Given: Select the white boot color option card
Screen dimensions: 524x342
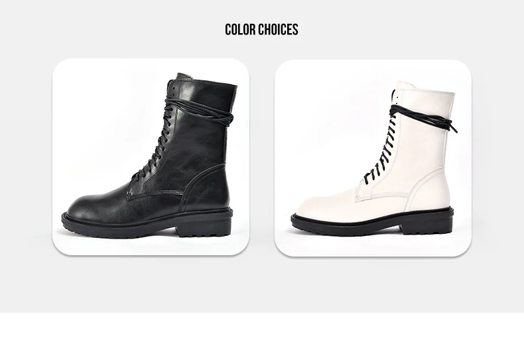Looking at the screenshot, I should coord(373,158).
